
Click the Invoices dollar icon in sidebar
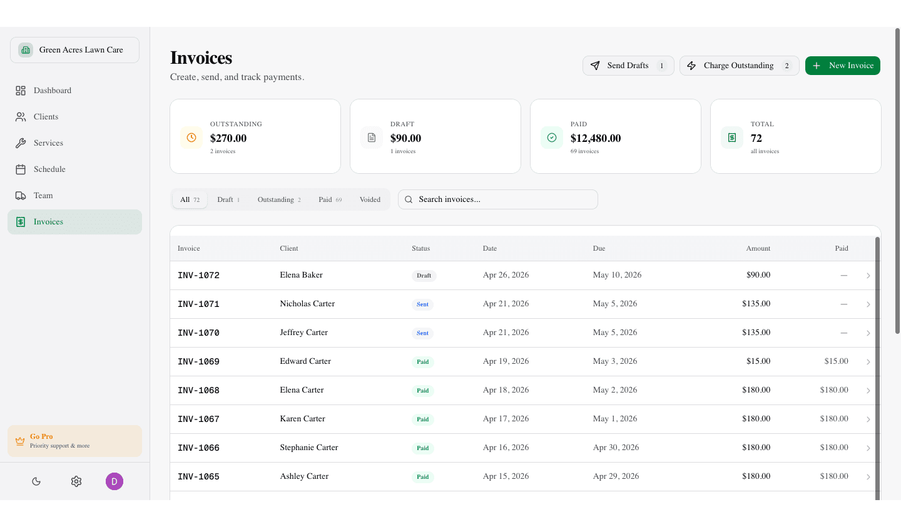(20, 221)
